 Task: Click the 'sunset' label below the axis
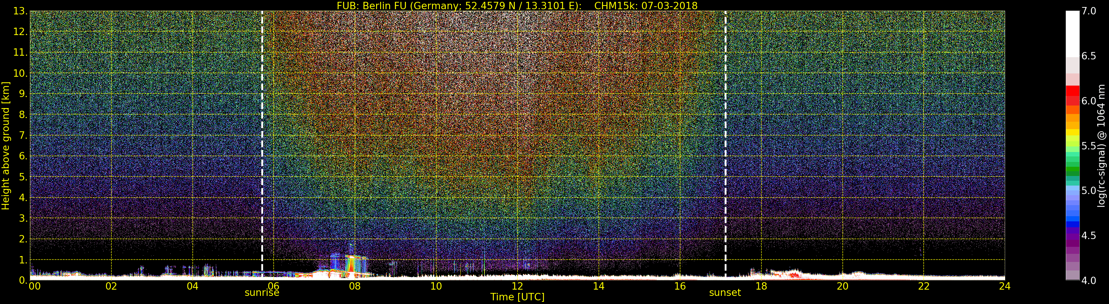point(725,293)
